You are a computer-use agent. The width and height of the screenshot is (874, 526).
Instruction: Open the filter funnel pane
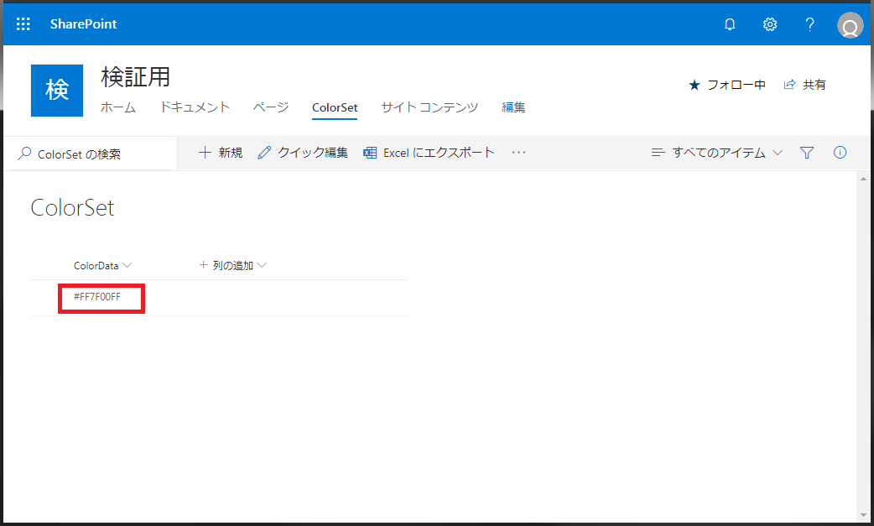click(807, 153)
